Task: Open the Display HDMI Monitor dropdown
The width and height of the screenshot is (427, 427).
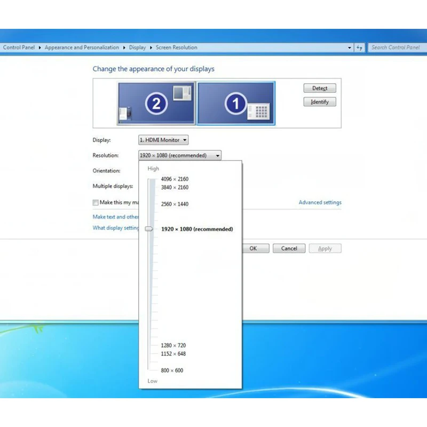Action: 163,140
